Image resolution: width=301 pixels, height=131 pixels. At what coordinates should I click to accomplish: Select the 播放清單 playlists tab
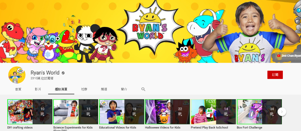(x=61, y=89)
